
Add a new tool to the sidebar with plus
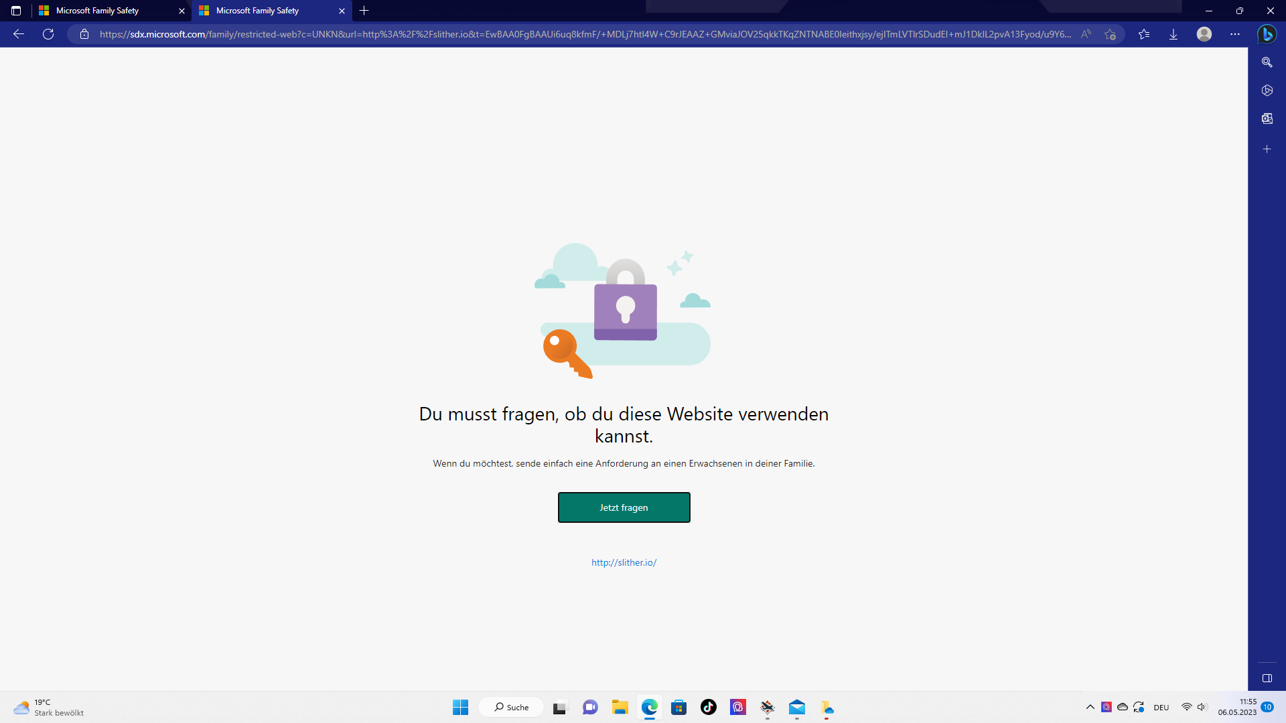[x=1267, y=149]
